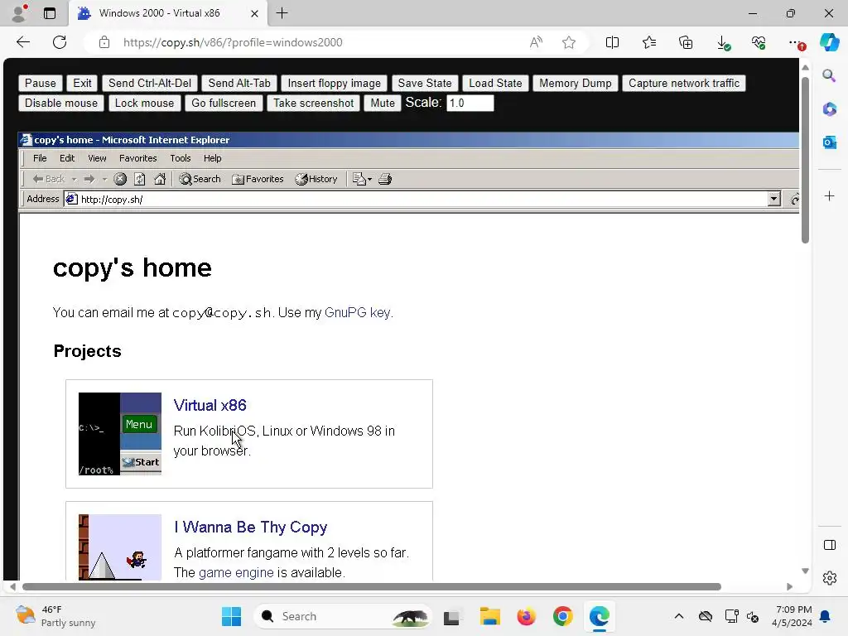Click the IE Home icon
The image size is (848, 636).
click(160, 179)
